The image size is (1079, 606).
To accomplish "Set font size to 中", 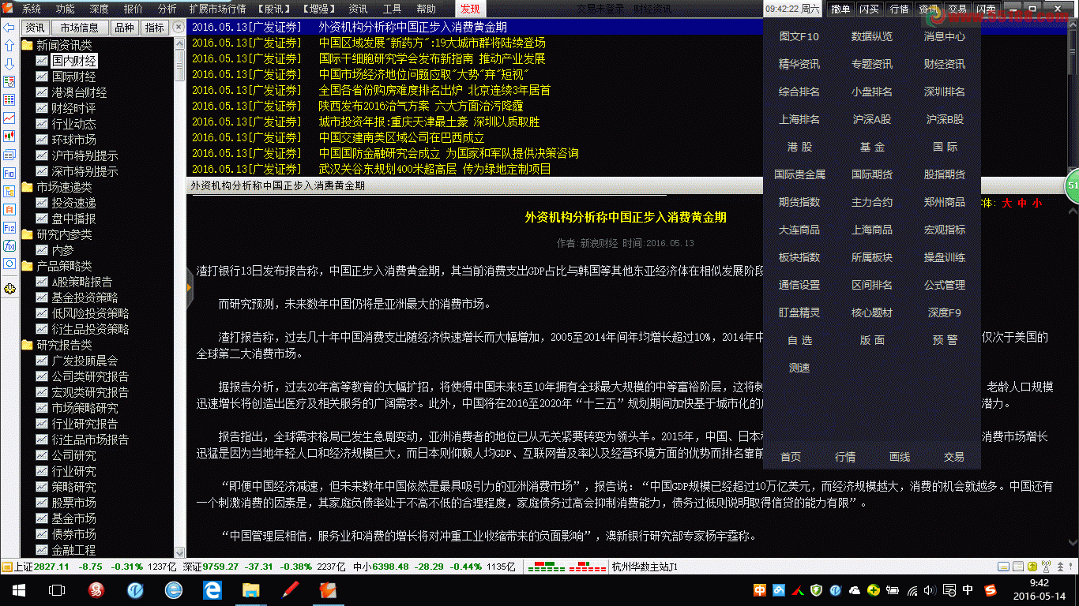I will 1023,203.
